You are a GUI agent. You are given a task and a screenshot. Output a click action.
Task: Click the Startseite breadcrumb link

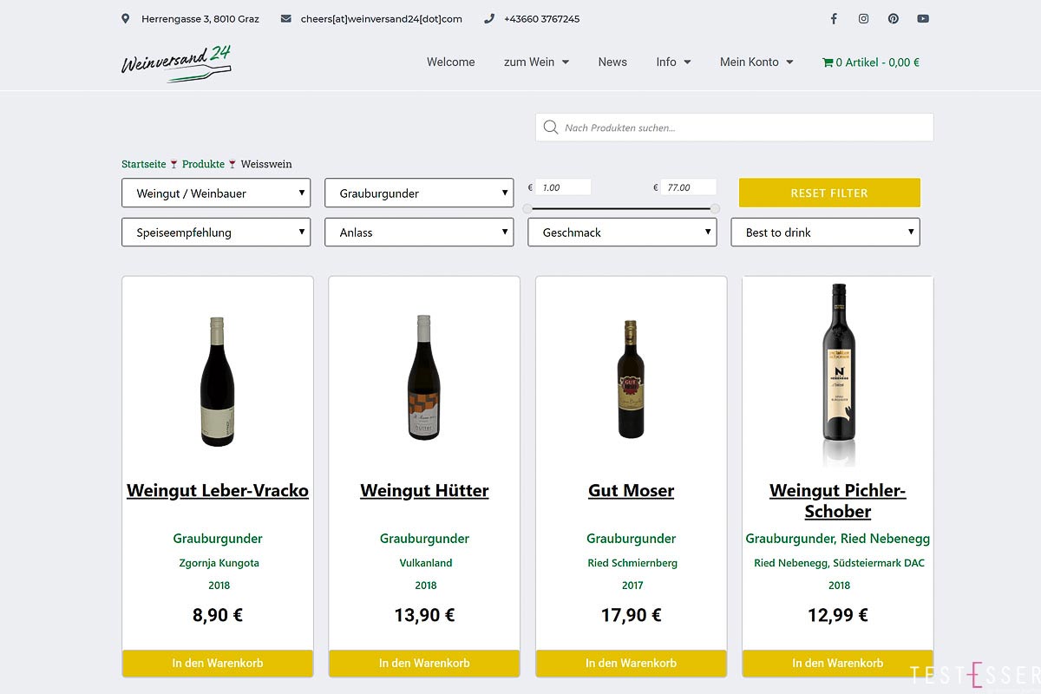pos(144,164)
